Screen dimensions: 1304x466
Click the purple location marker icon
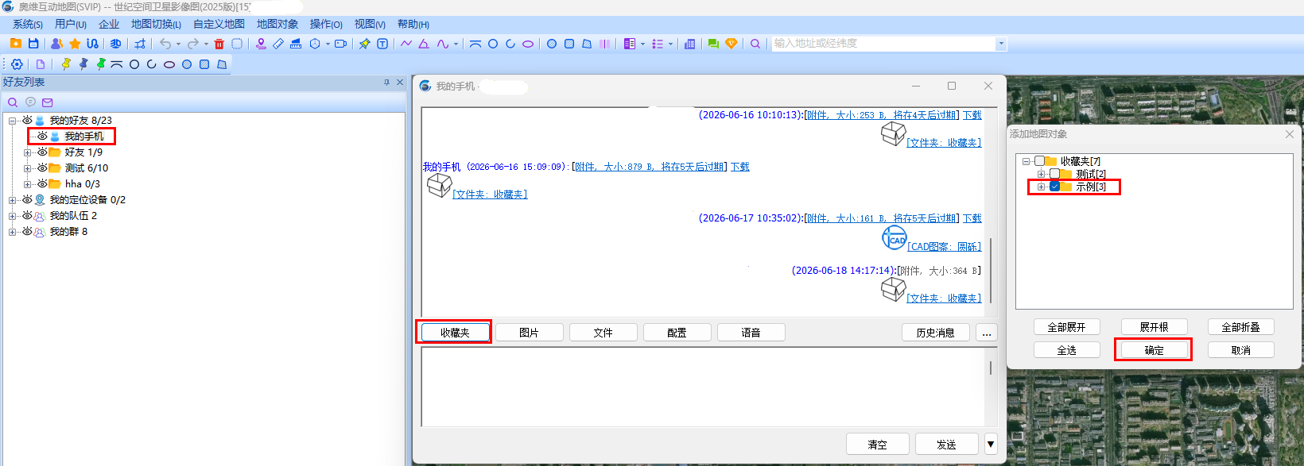pyautogui.click(x=261, y=44)
